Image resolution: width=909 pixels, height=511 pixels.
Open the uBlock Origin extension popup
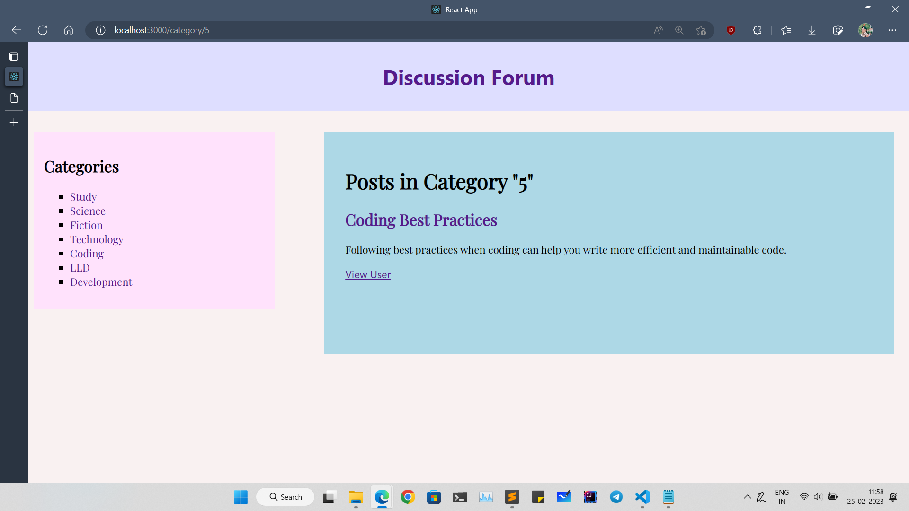pos(731,30)
